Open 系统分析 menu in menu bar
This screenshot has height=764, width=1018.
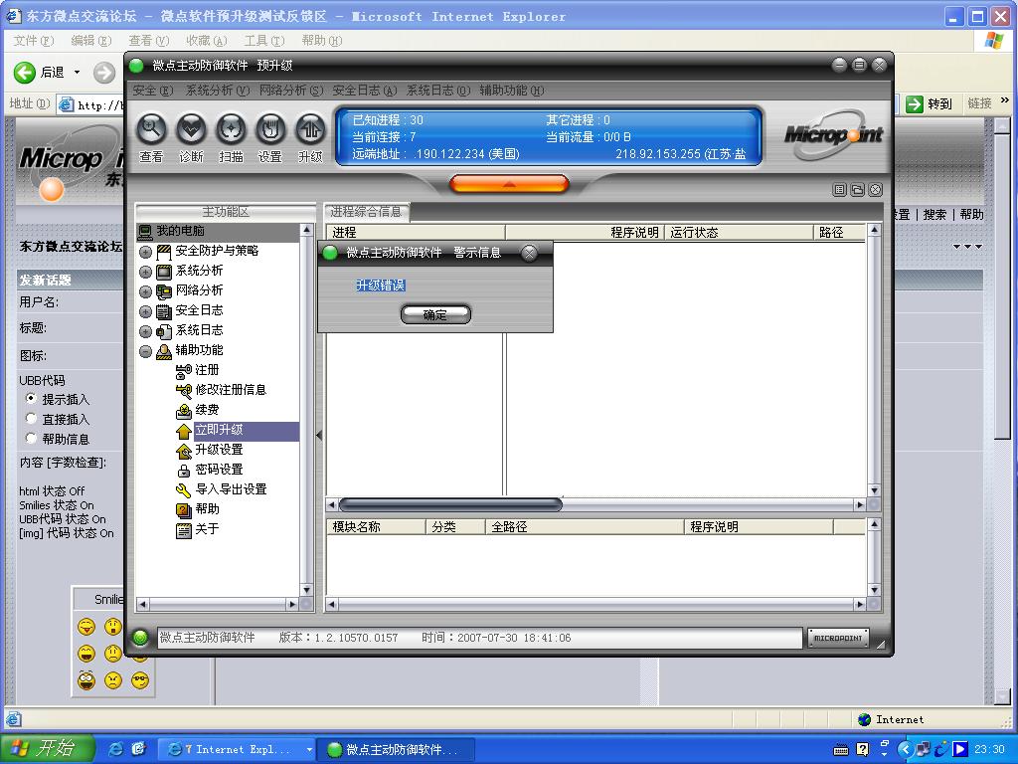(217, 91)
